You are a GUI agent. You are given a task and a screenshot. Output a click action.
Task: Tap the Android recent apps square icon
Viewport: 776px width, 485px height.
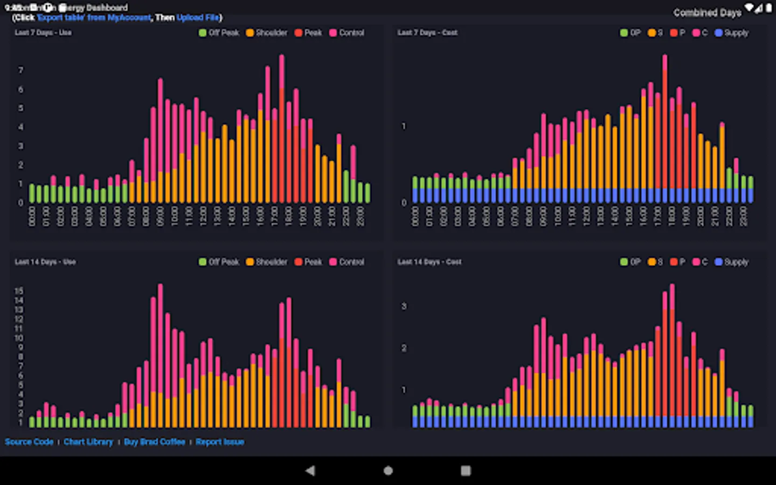click(x=466, y=470)
